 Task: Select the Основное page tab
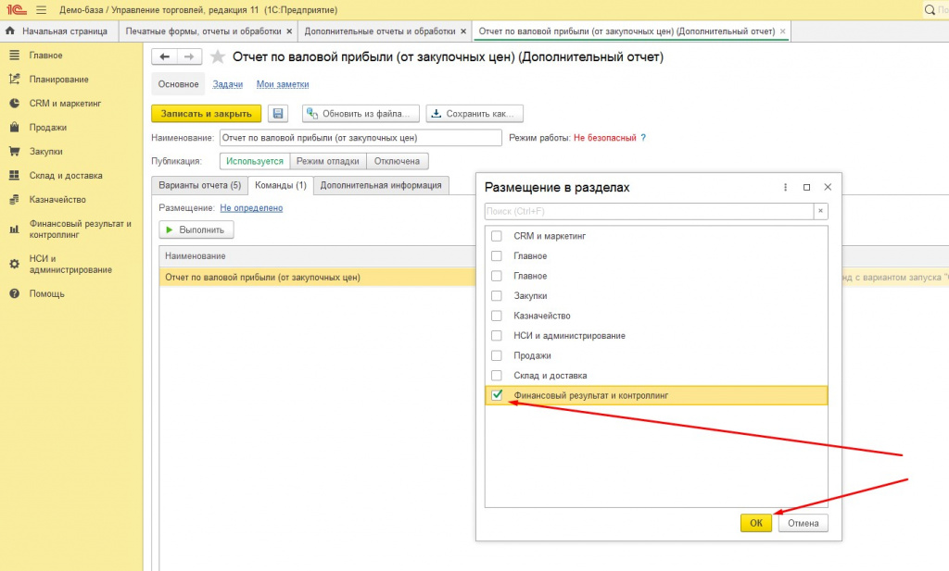coord(179,84)
